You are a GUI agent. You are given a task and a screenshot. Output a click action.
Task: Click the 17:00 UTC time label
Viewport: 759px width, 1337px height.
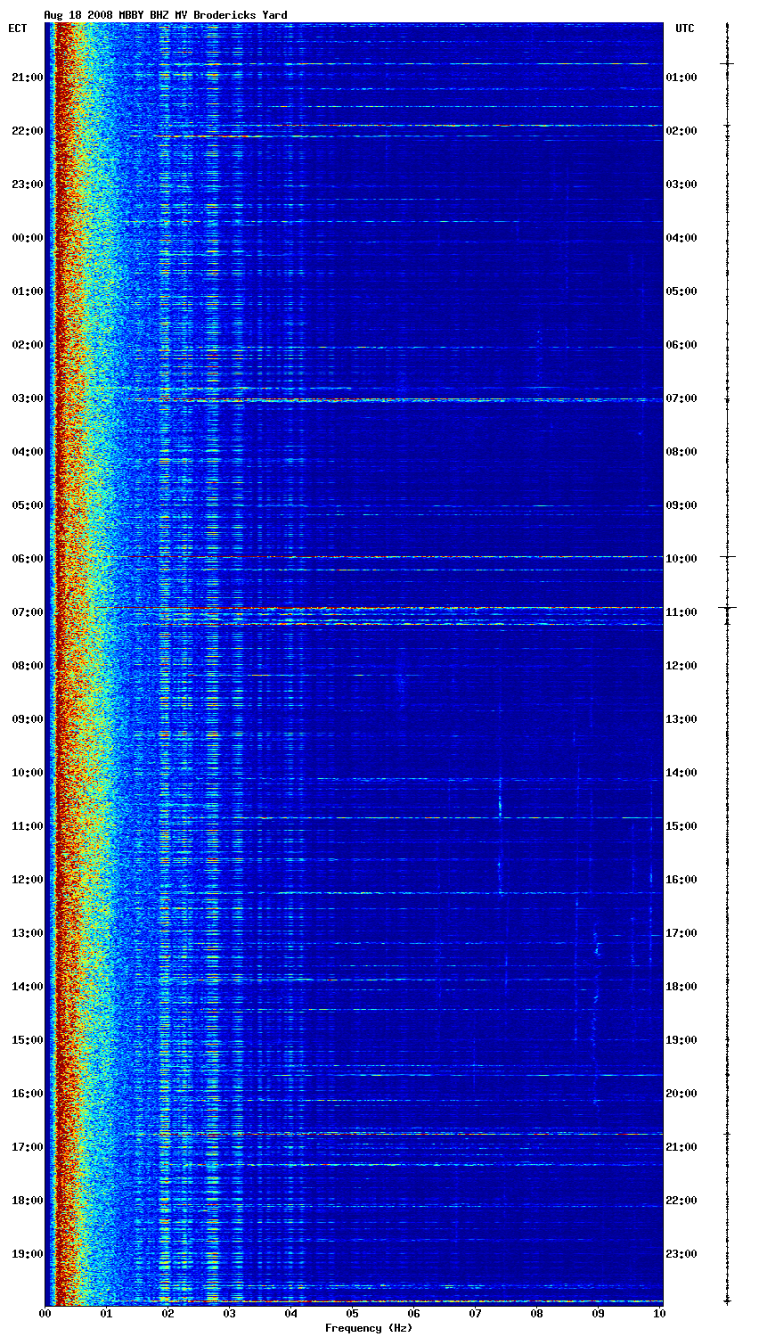coord(681,933)
